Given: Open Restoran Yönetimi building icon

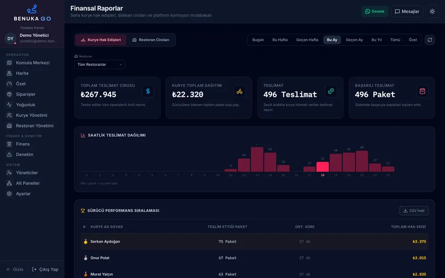Looking at the screenshot, I should click(x=9, y=126).
